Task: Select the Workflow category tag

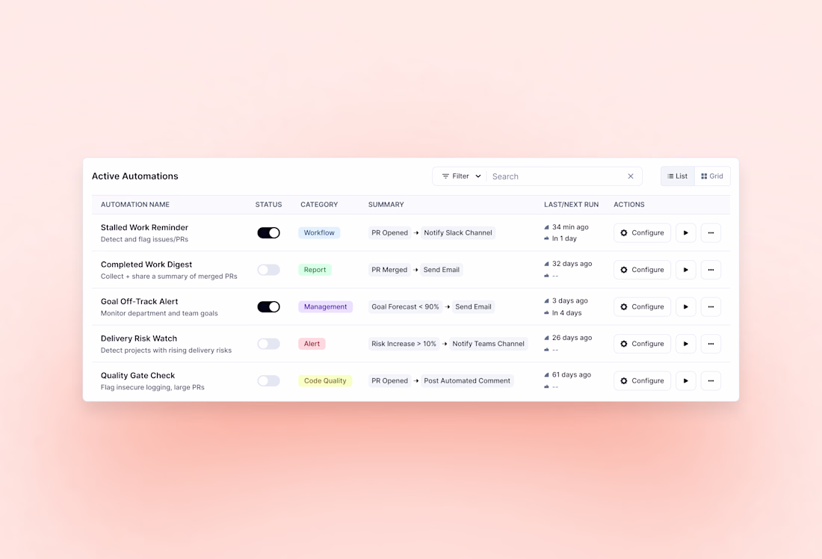Action: coord(319,233)
